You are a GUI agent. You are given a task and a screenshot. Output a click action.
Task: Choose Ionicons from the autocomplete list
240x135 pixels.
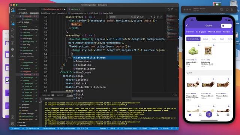(x=102, y=80)
